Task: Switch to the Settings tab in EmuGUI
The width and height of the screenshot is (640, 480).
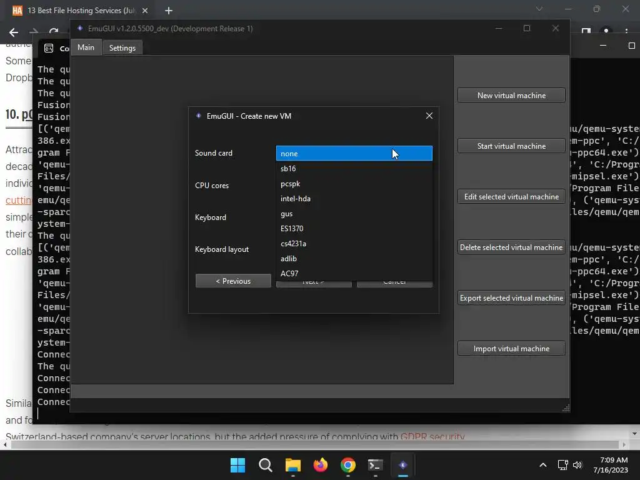Action: (x=122, y=47)
